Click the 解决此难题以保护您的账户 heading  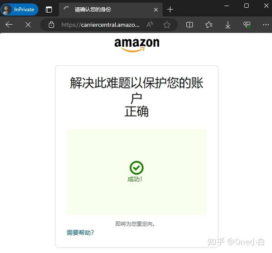click(136, 90)
